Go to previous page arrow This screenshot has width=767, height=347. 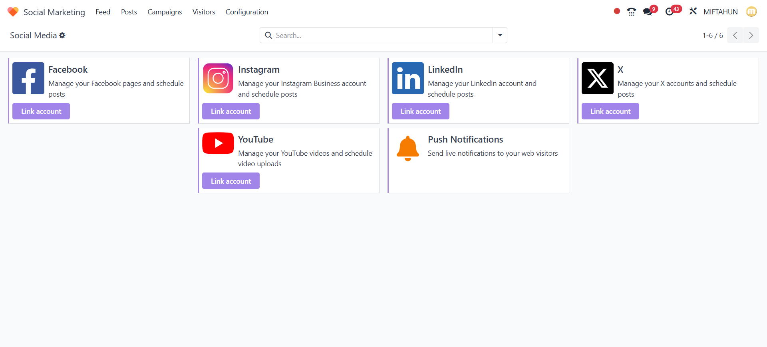coord(735,35)
